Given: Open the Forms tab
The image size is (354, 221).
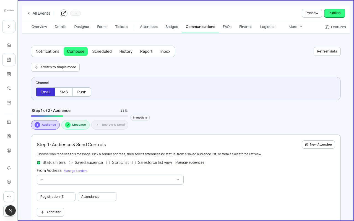Looking at the screenshot, I should pyautogui.click(x=102, y=27).
